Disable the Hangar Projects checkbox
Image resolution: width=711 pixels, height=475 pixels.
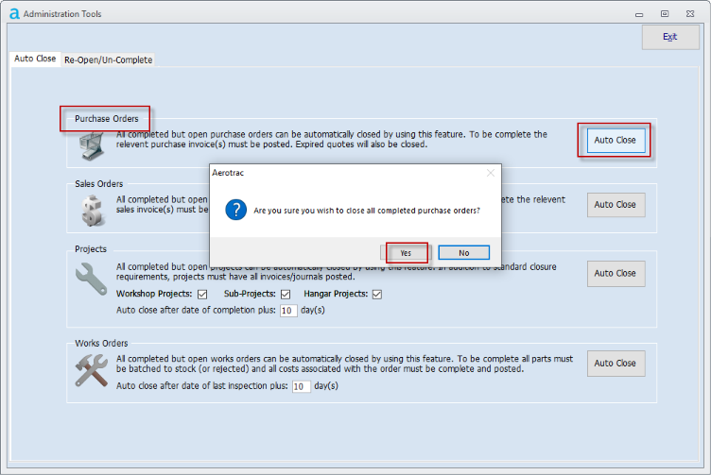377,295
